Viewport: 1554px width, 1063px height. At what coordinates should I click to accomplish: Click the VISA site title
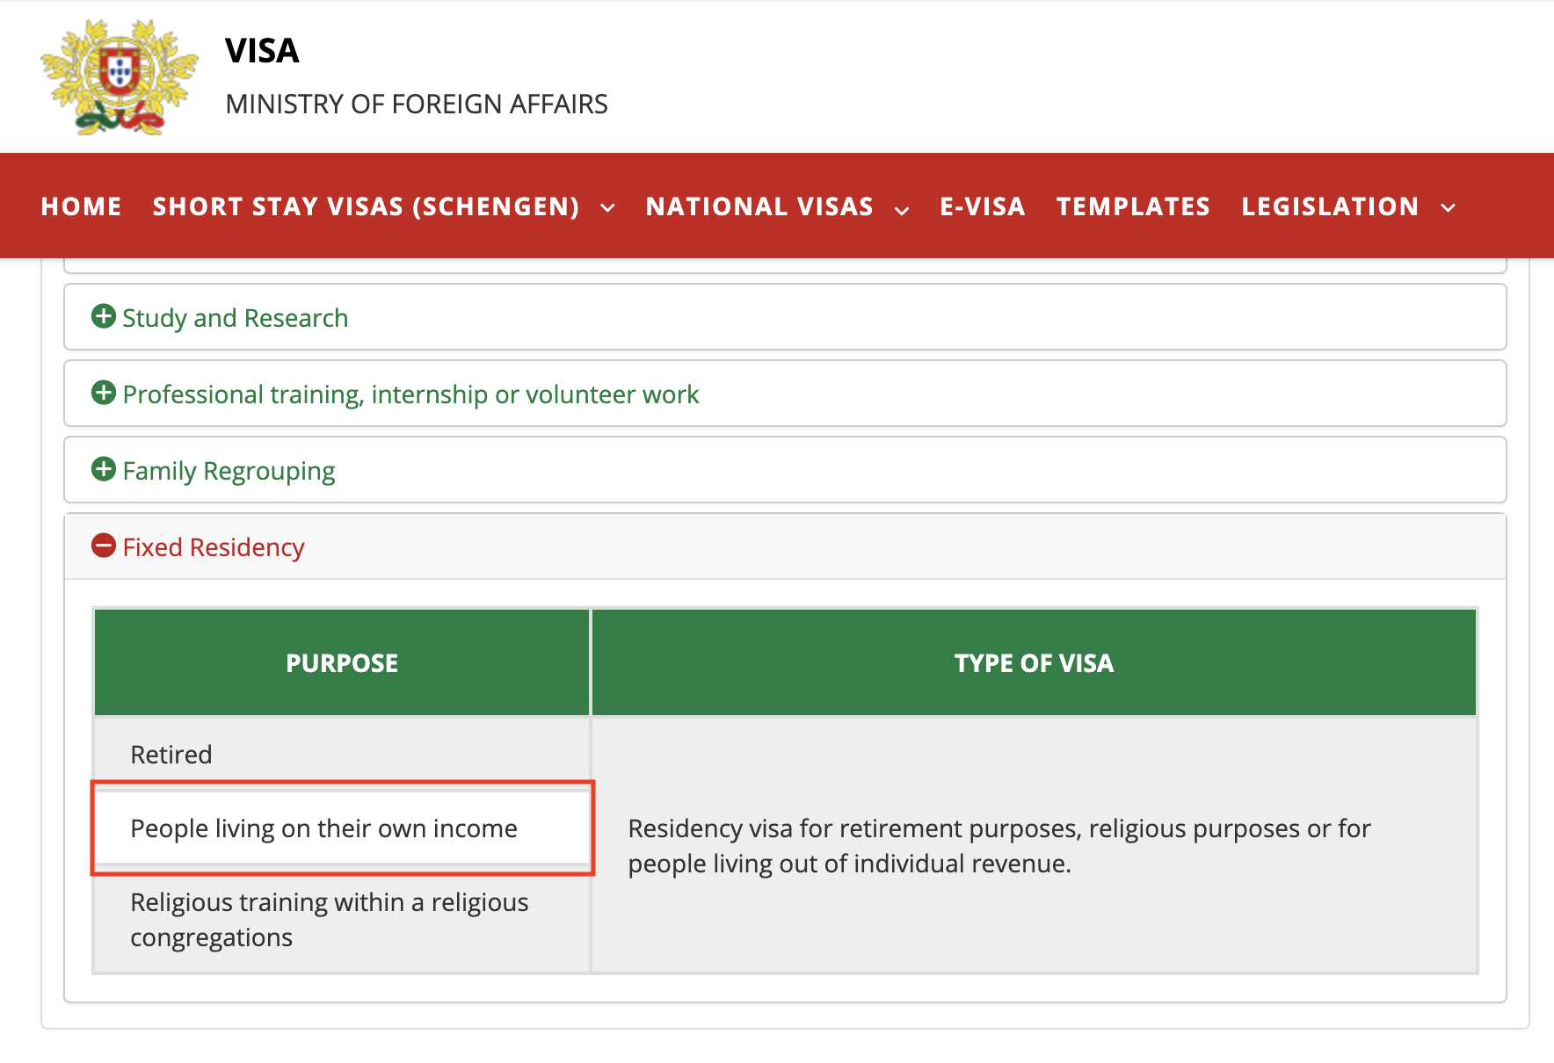(x=262, y=51)
